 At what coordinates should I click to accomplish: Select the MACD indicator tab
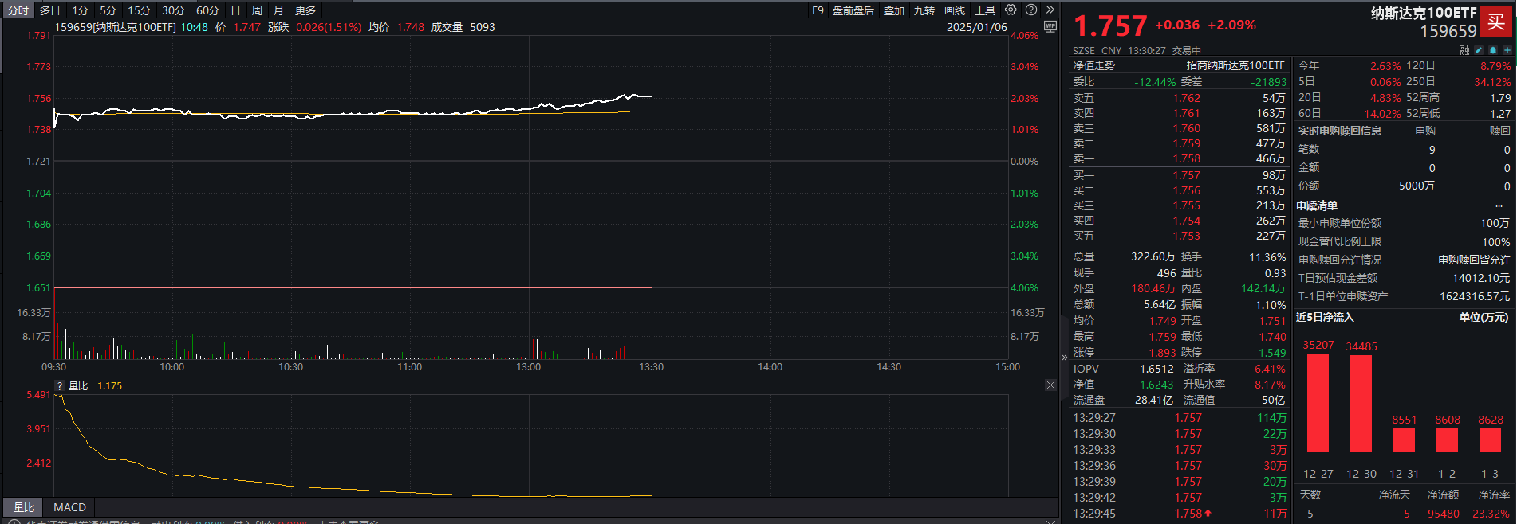70,507
